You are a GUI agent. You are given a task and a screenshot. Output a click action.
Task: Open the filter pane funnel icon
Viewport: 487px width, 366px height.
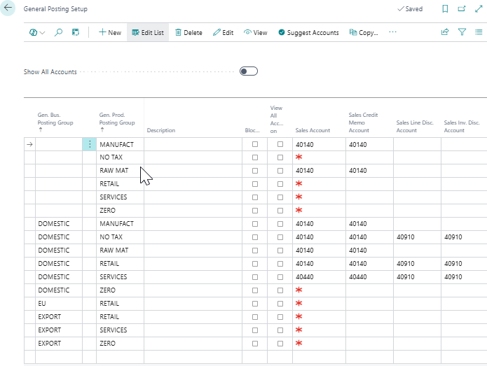(462, 32)
